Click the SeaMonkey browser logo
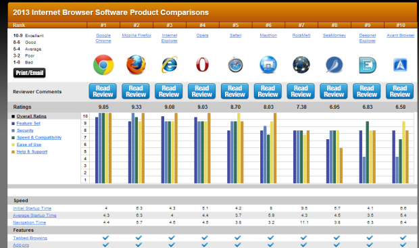 pos(335,65)
